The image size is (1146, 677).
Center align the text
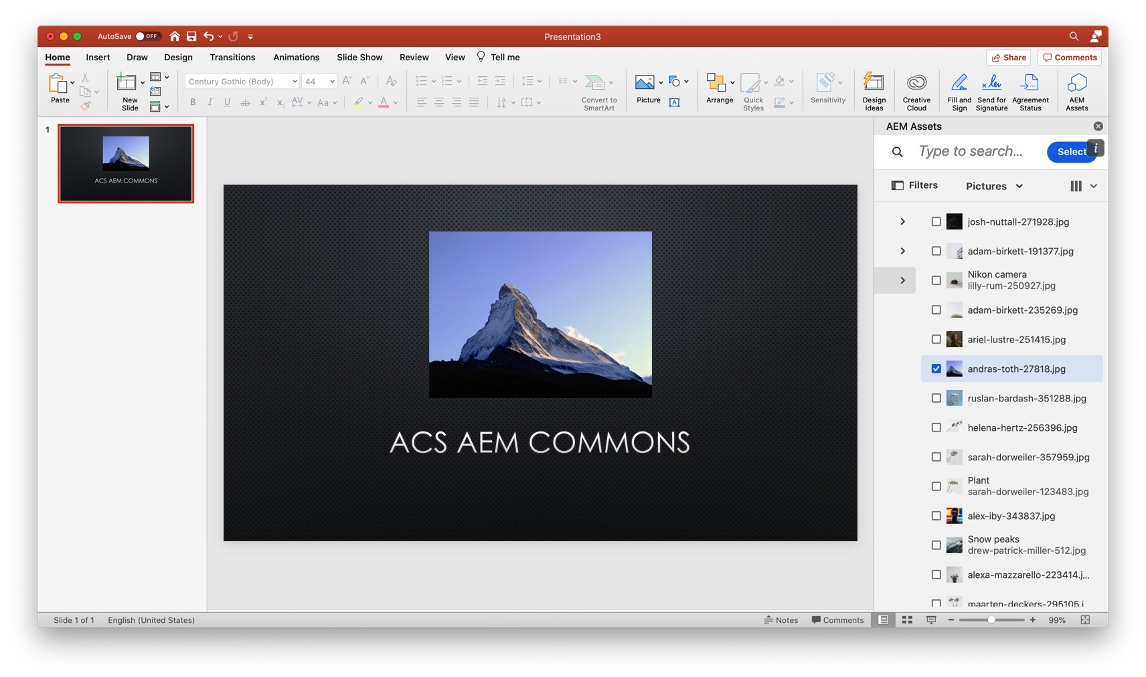coord(438,102)
